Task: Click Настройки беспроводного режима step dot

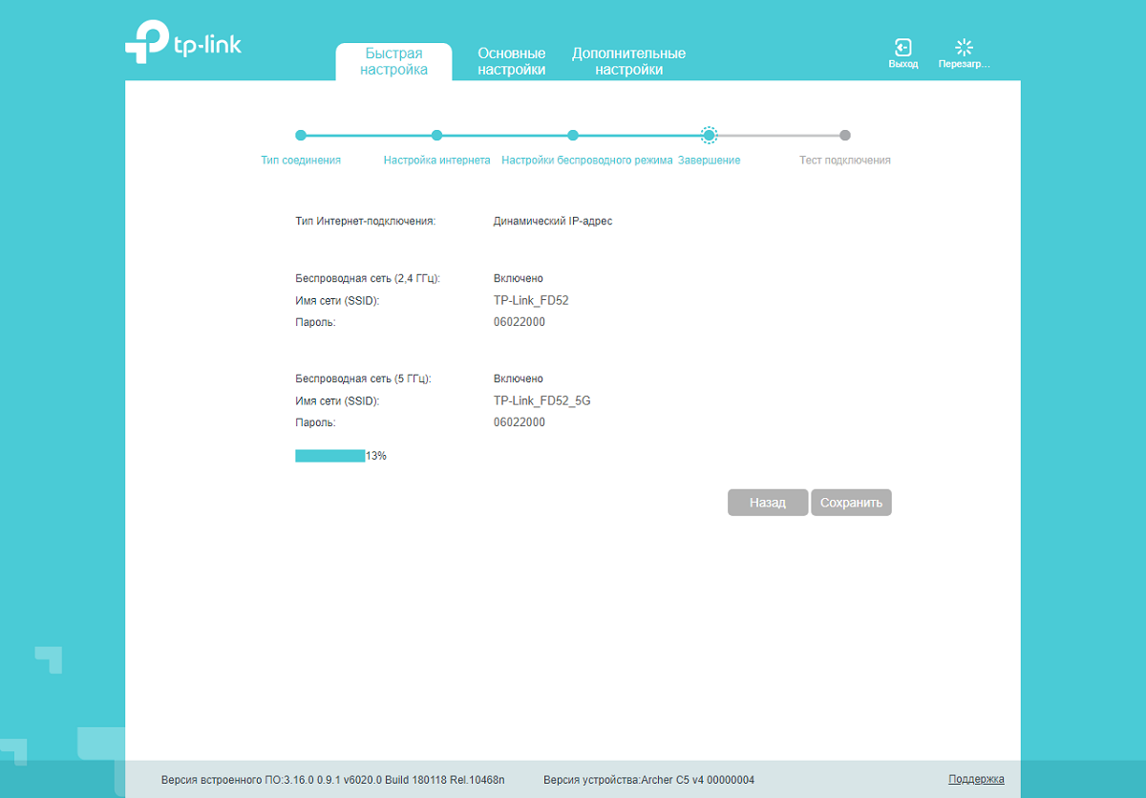Action: click(x=573, y=136)
